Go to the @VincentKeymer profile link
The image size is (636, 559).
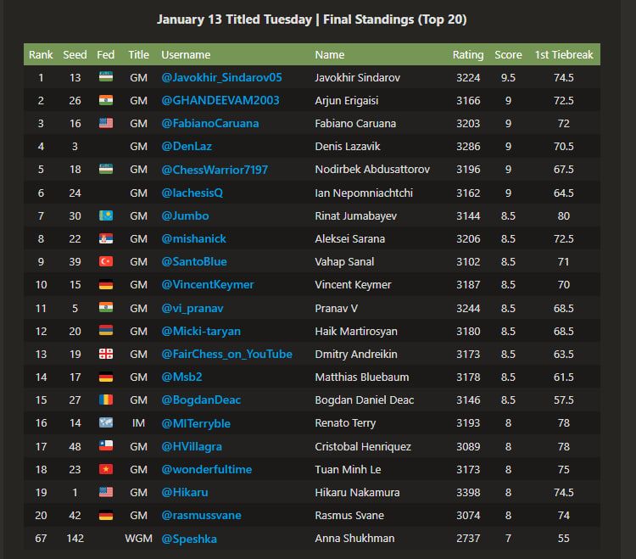click(208, 284)
